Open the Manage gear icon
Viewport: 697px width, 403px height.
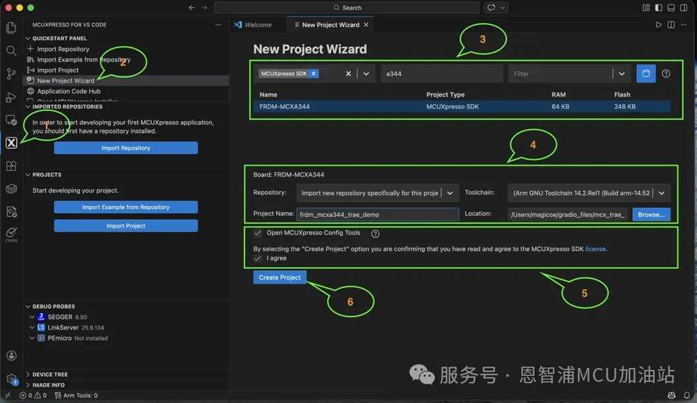click(x=11, y=379)
